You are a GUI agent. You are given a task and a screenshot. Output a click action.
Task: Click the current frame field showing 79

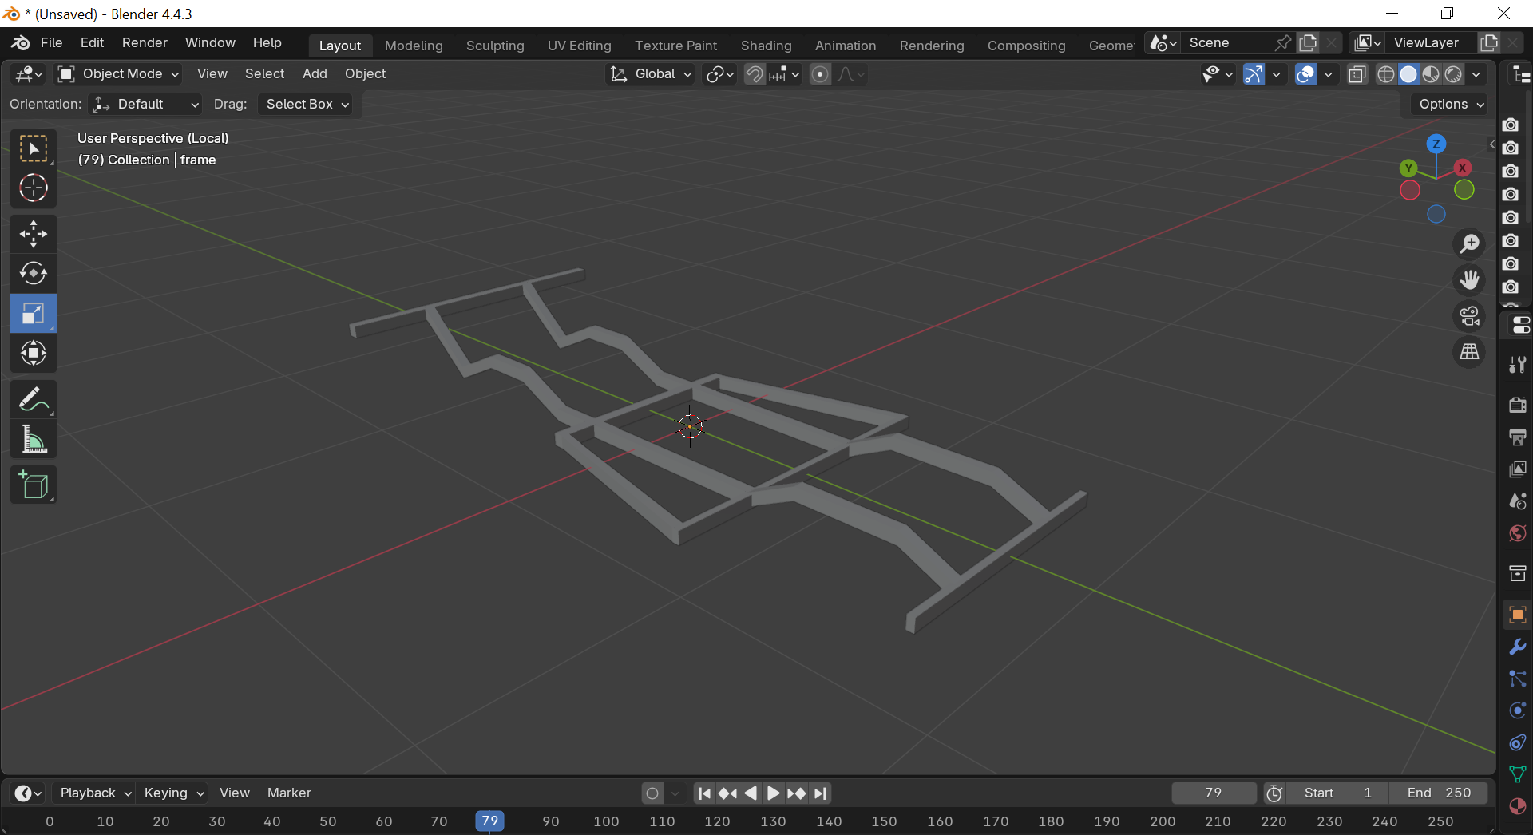(x=1213, y=793)
